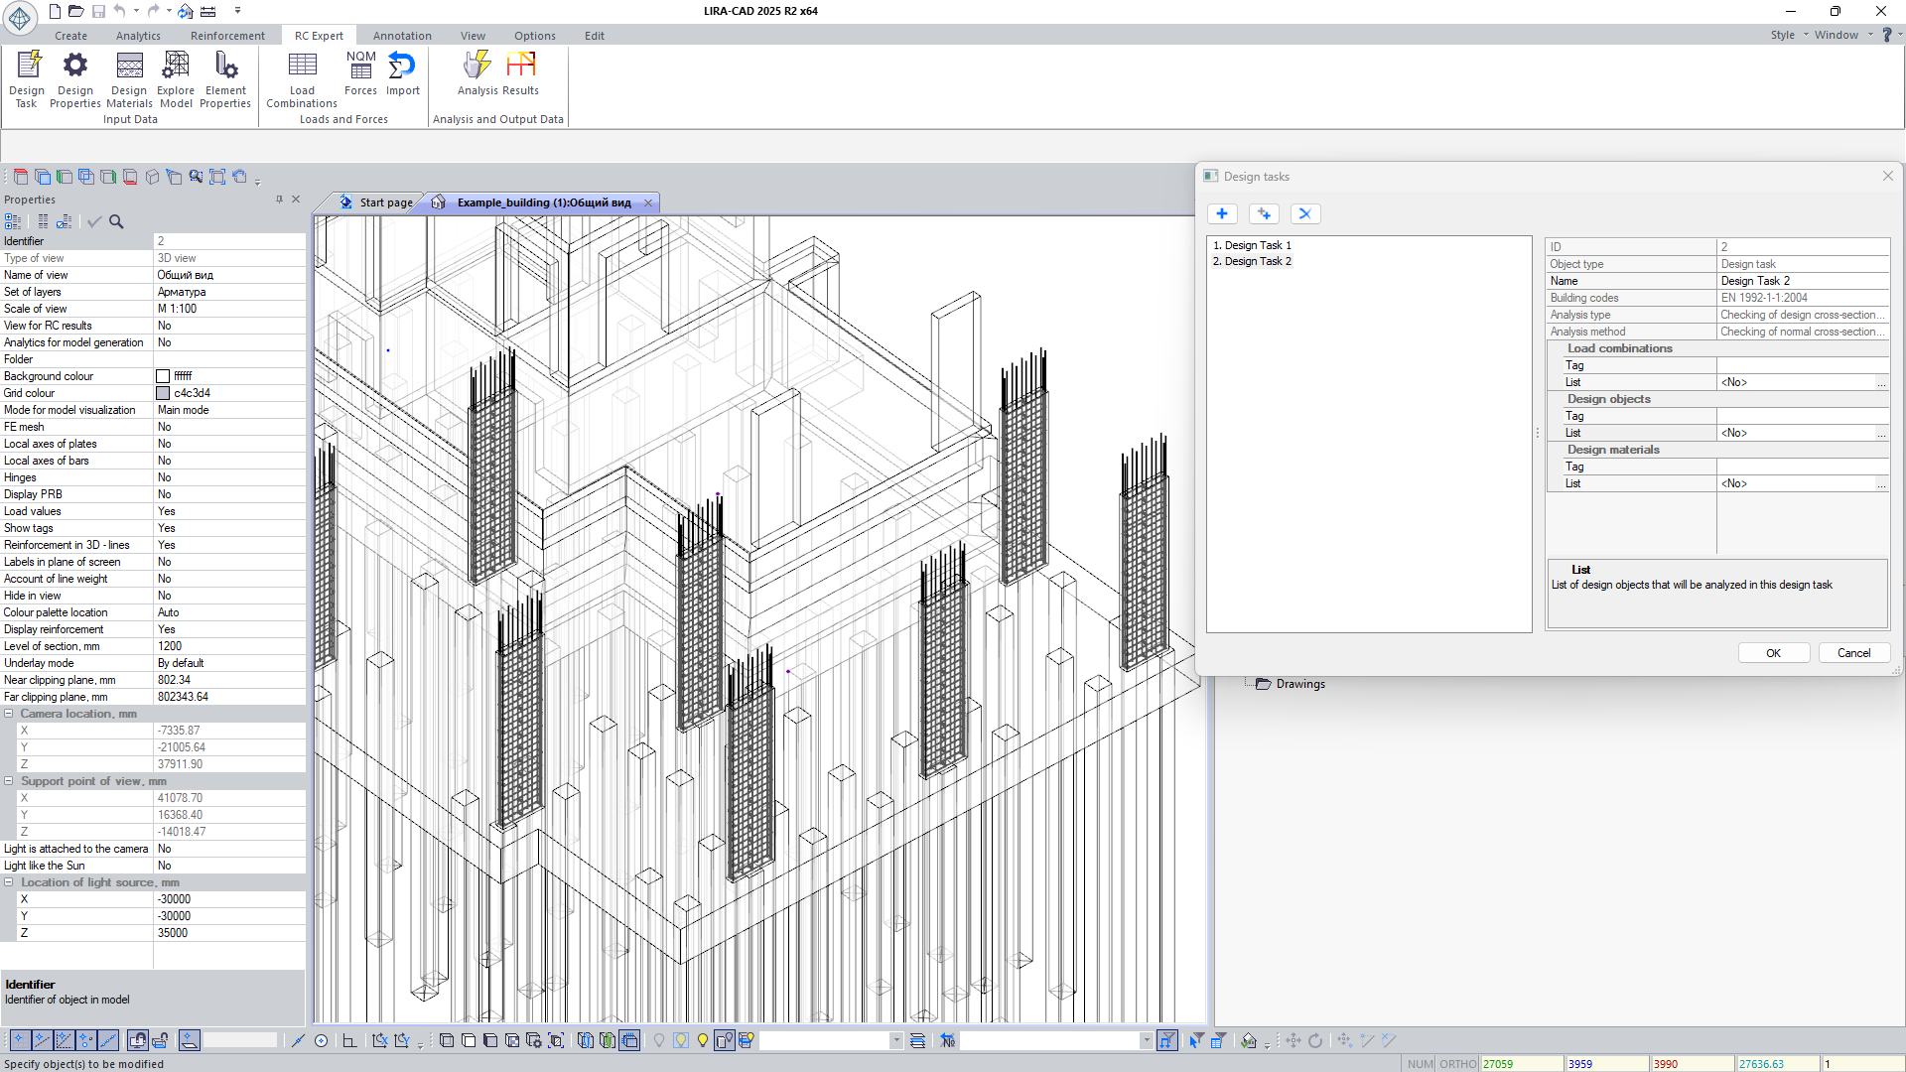1906x1072 pixels.
Task: Open the Design objects List ellipsis button
Action: click(x=1881, y=434)
